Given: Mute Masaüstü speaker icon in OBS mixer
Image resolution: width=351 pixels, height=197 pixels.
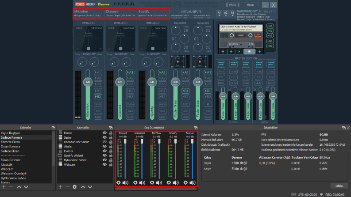Looking at the screenshot, I should (142, 183).
